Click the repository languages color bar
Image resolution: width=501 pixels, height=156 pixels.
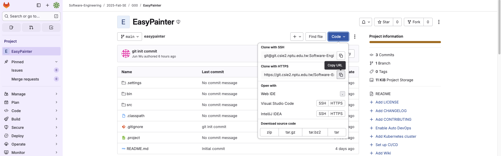(405, 42)
